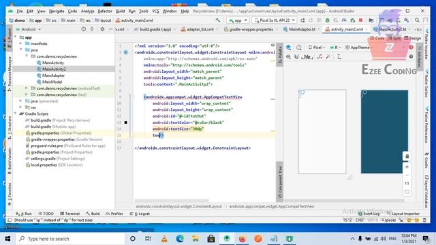Open the Logcat tool window
Image resolution: width=436 pixels, height=245 pixels.
(140, 214)
